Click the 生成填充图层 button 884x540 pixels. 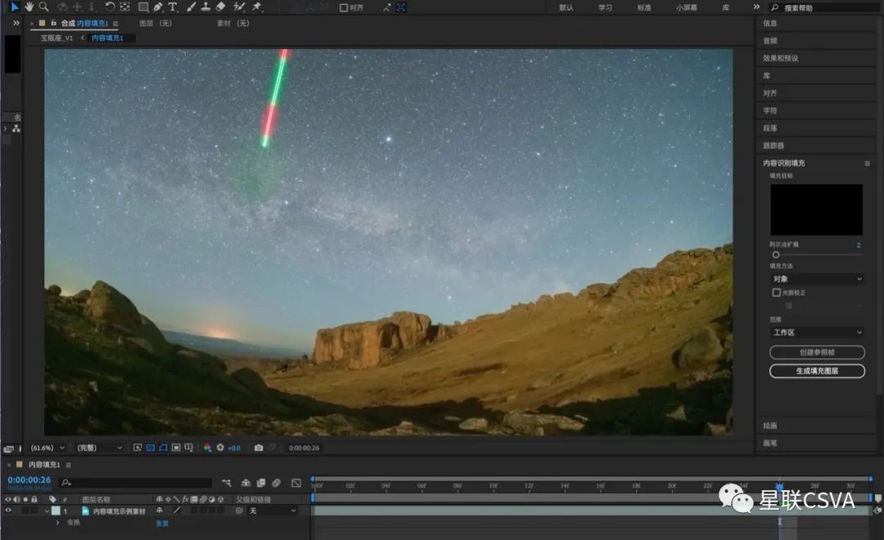coord(817,371)
